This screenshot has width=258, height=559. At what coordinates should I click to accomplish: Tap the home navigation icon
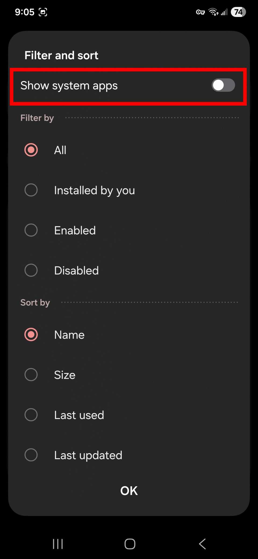130,544
